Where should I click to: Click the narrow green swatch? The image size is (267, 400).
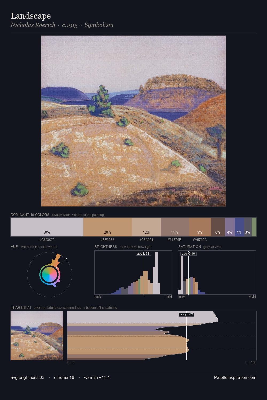pos(254,227)
